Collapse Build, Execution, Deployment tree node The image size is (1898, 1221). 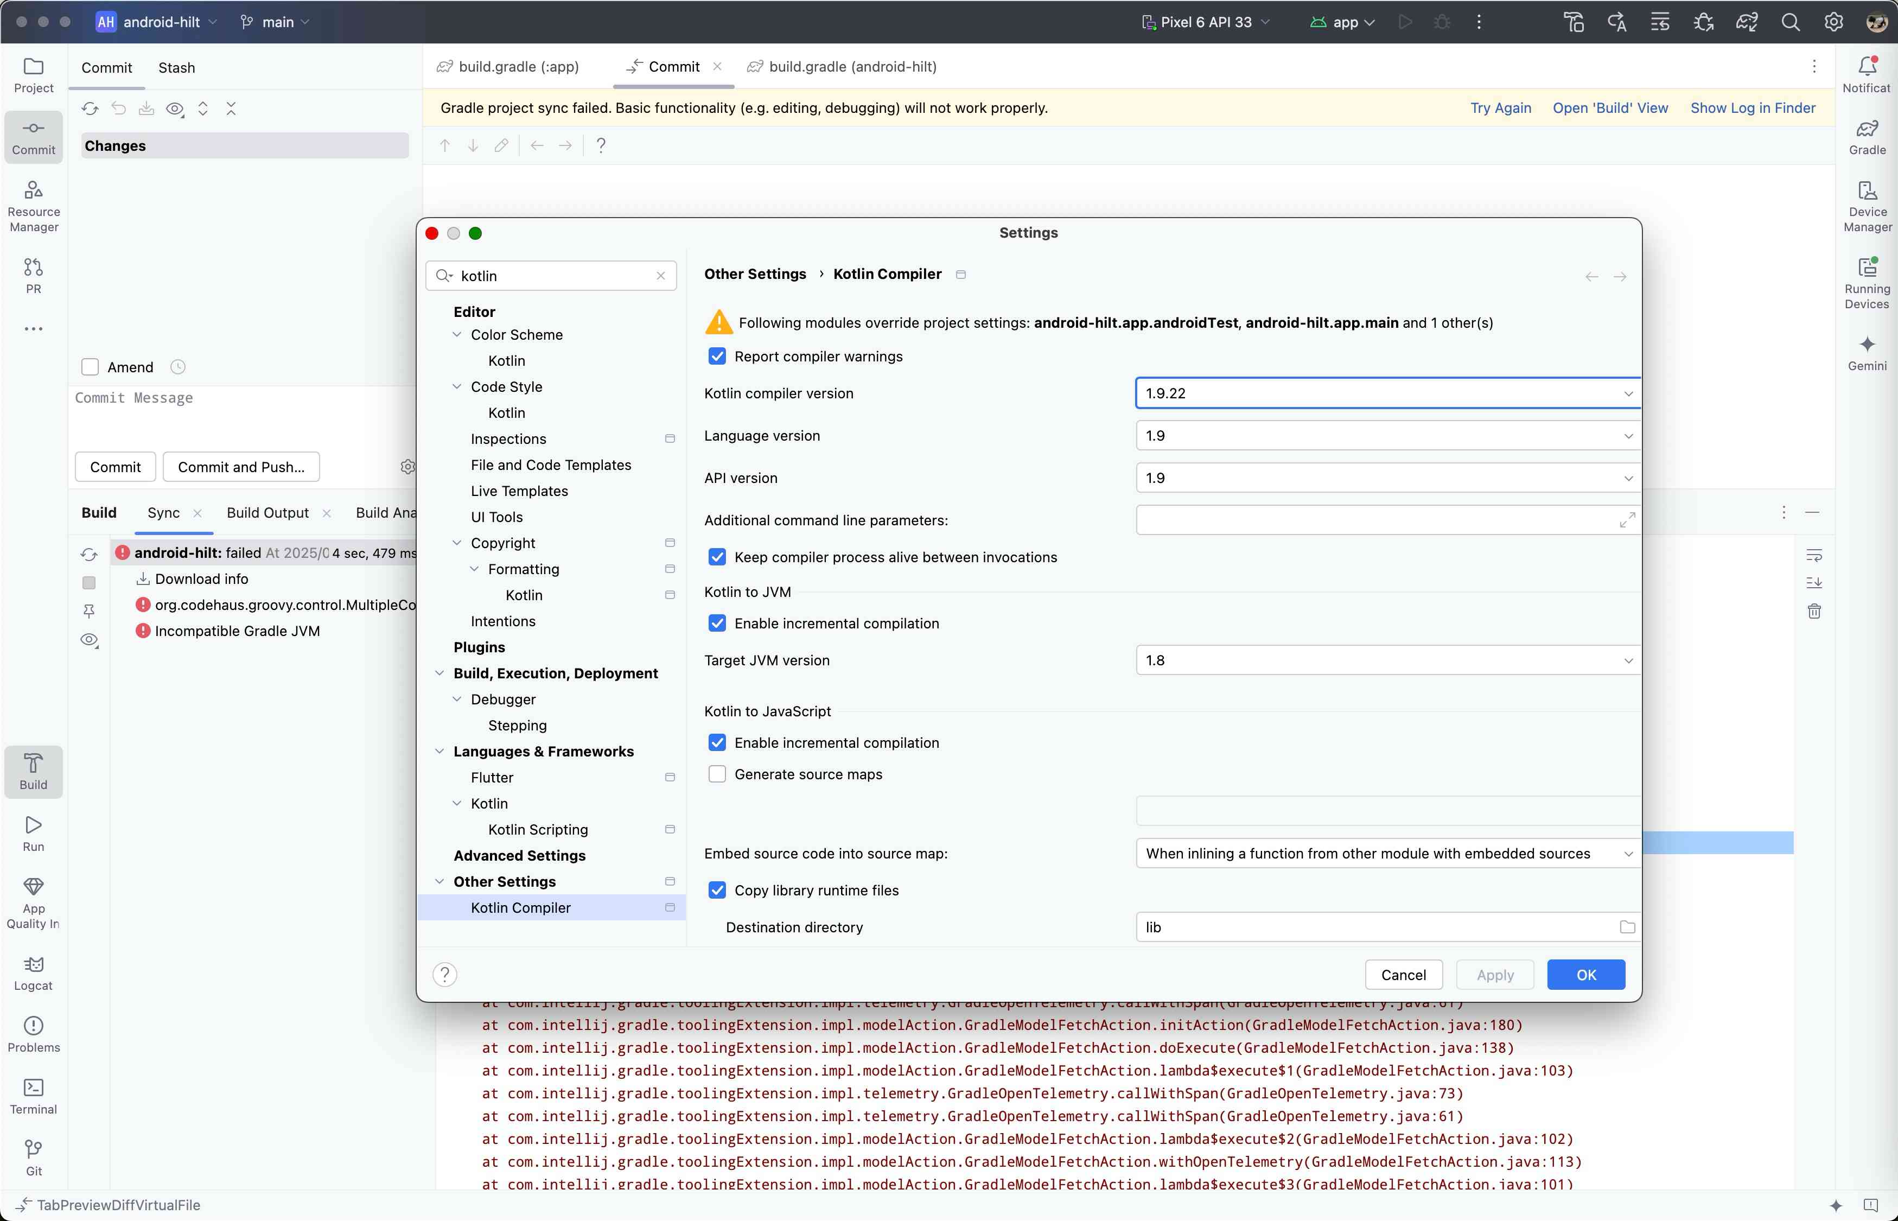(x=440, y=673)
